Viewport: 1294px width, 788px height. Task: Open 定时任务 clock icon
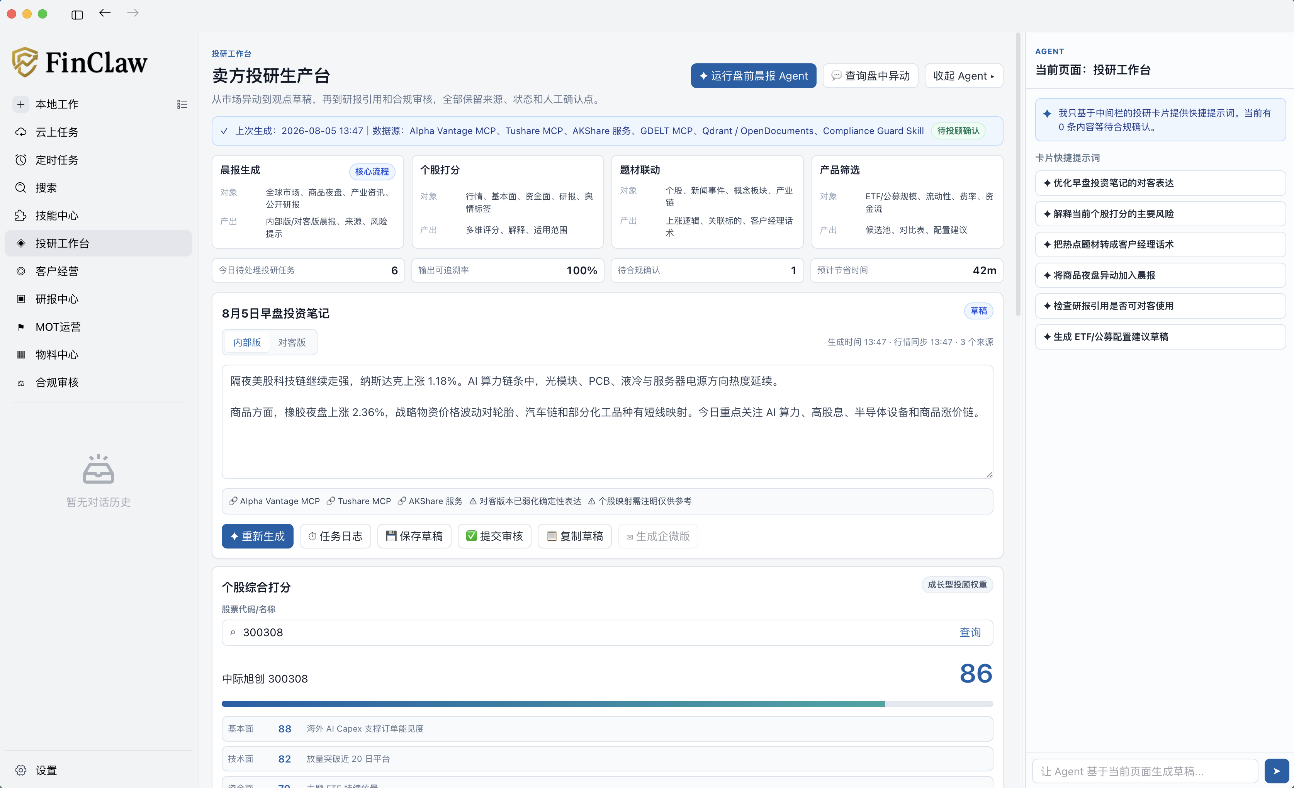pos(20,160)
